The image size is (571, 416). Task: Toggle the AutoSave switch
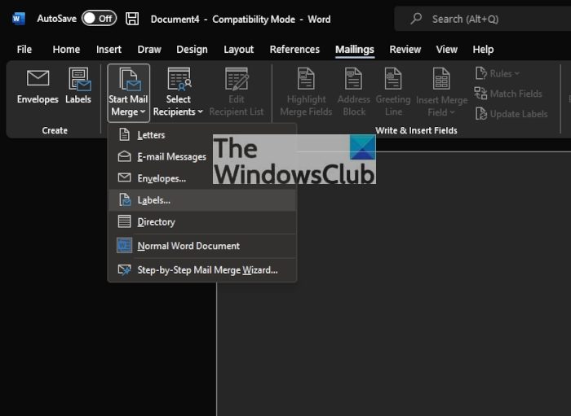tap(99, 19)
